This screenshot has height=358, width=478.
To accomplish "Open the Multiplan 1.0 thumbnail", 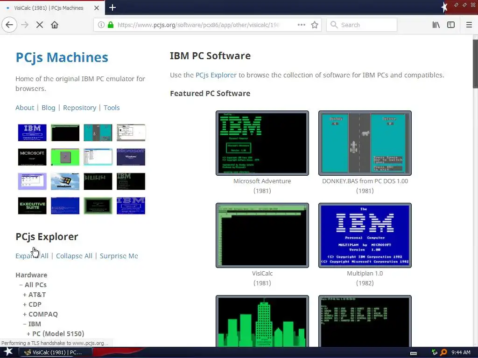I will [x=365, y=235].
